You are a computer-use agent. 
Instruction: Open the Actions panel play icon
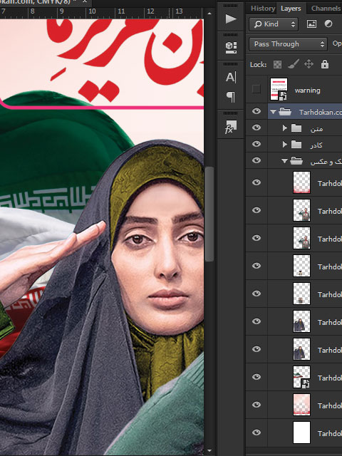point(231,19)
